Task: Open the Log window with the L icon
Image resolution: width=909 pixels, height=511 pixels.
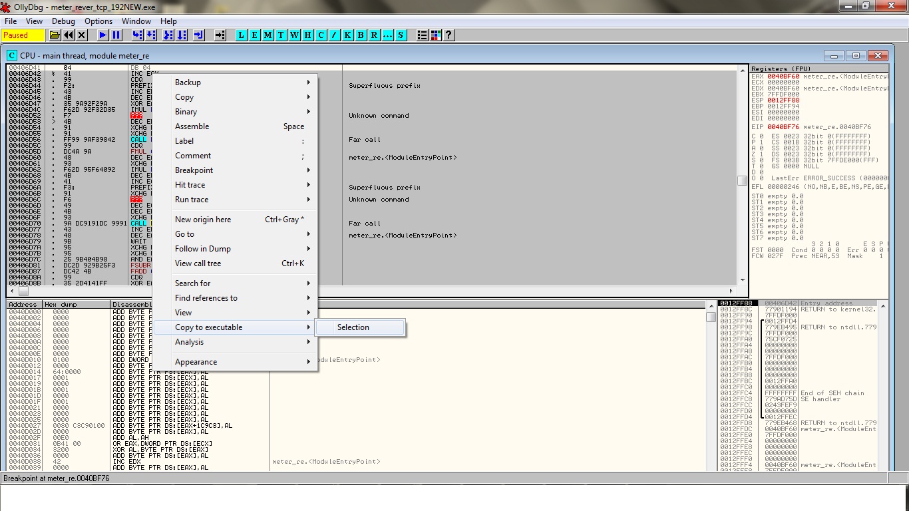Action: click(240, 35)
